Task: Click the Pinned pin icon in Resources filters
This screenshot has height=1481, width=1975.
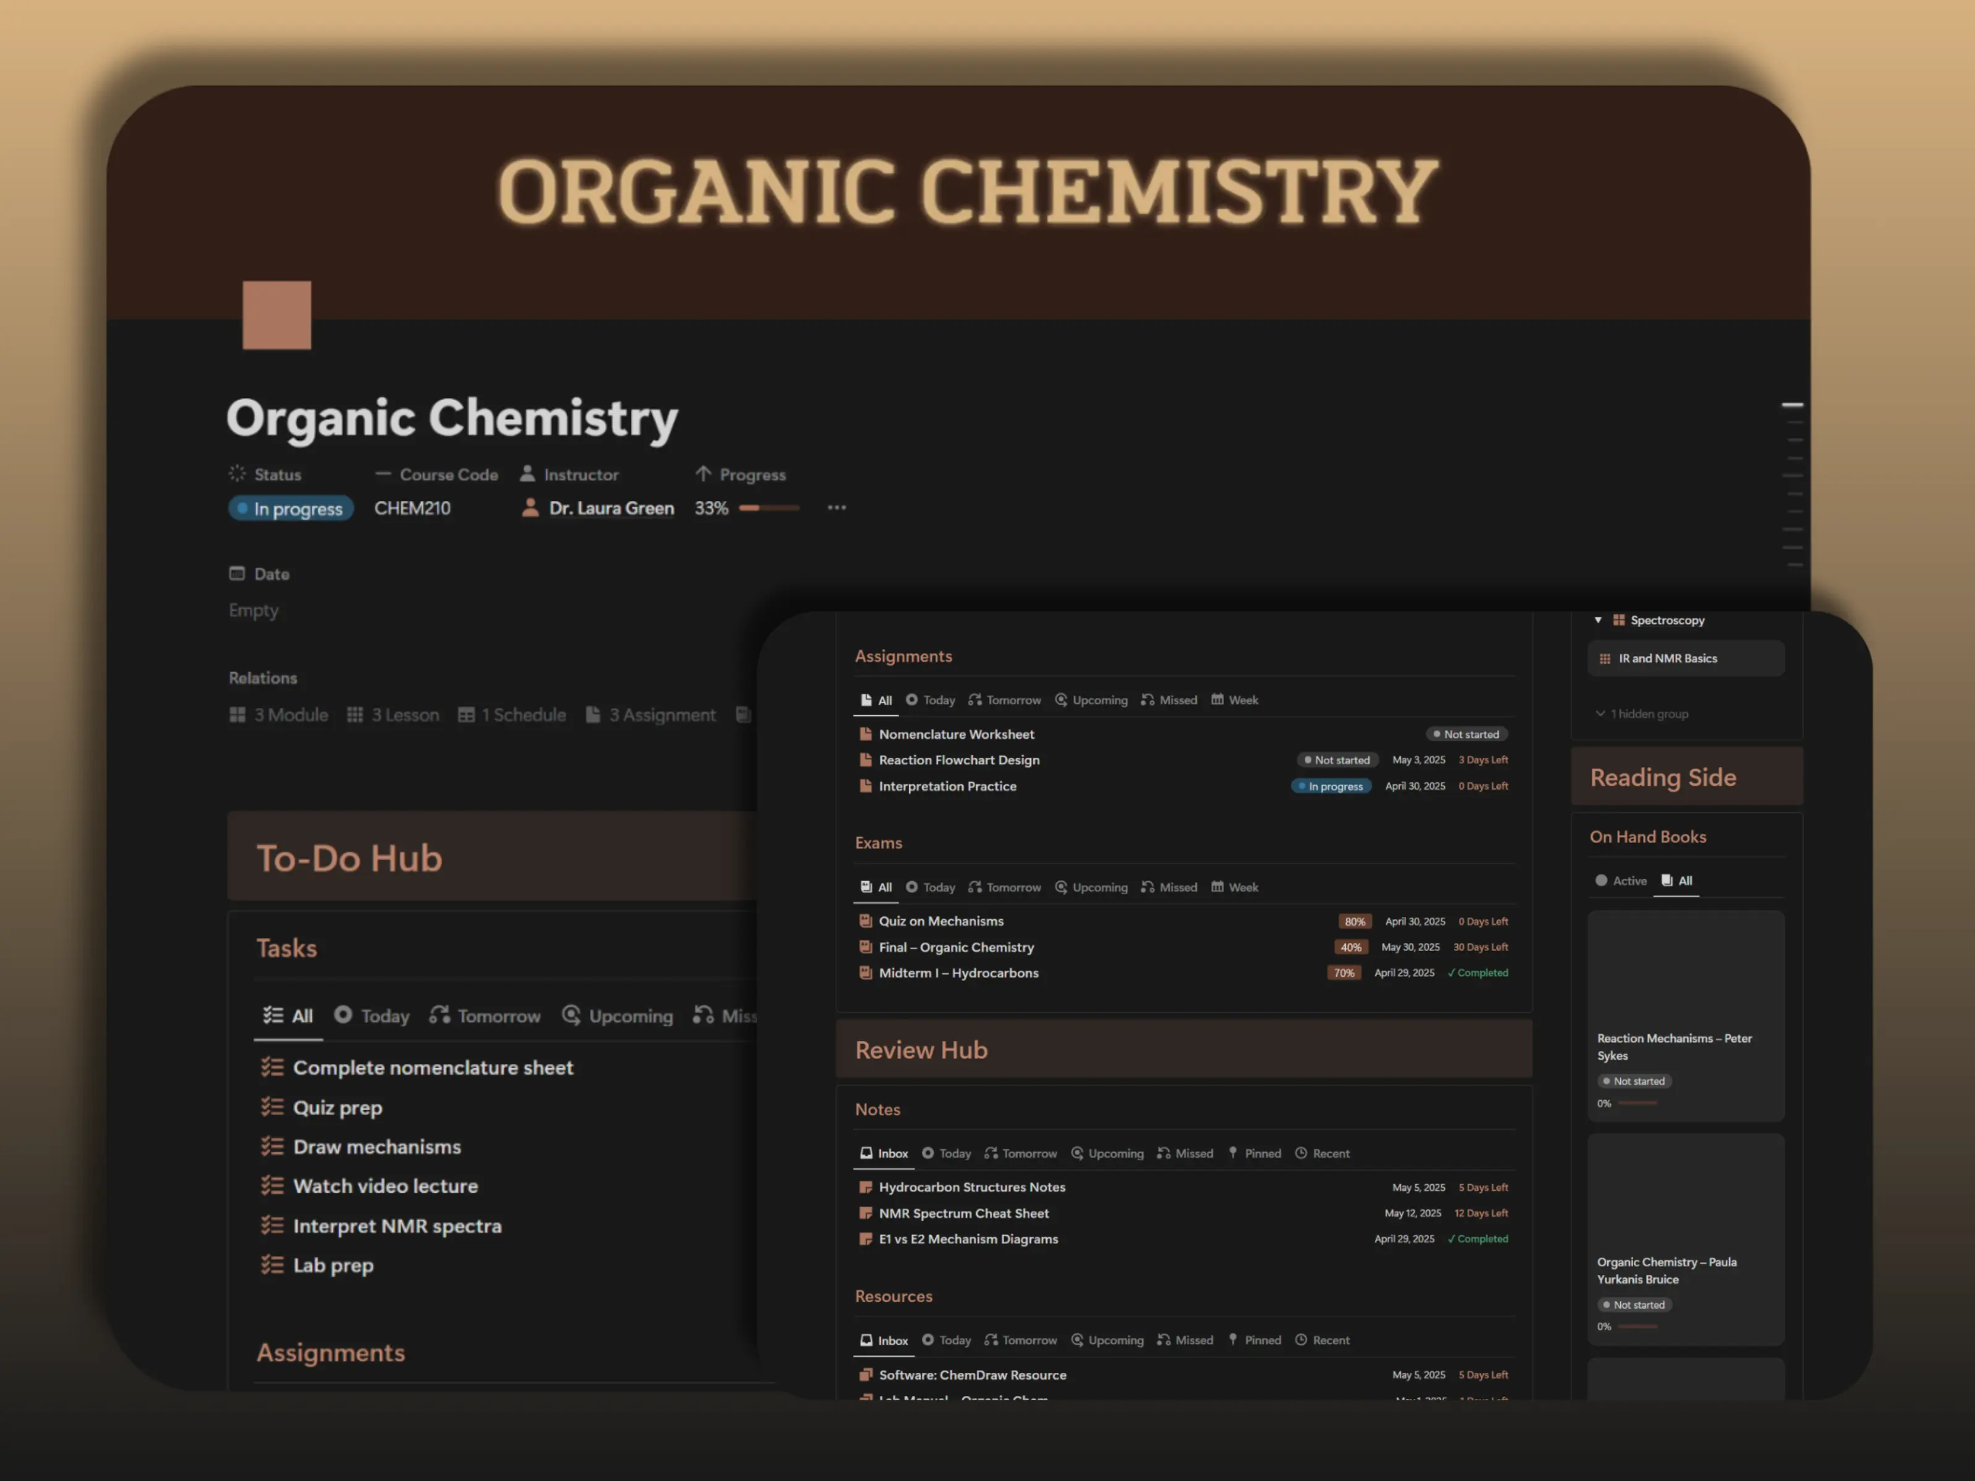Action: pos(1232,1340)
